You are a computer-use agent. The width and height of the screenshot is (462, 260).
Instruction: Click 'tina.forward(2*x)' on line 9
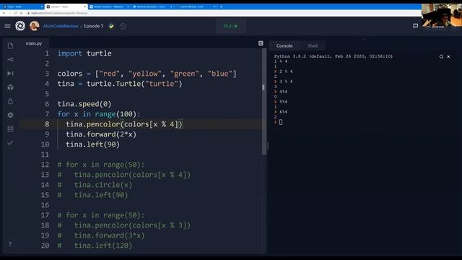click(101, 134)
